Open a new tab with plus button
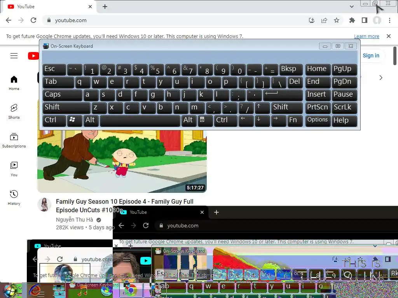The width and height of the screenshot is (398, 298). [x=105, y=7]
